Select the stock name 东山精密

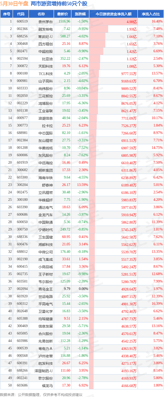point(46,141)
